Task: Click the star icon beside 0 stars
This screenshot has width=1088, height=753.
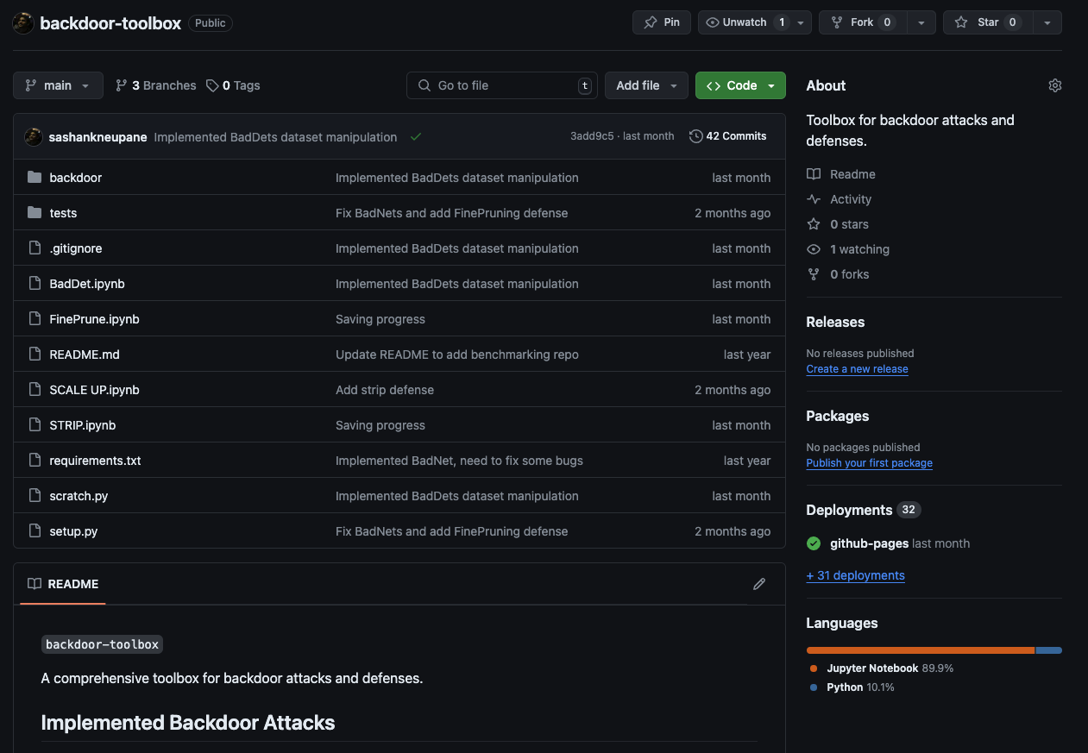Action: pyautogui.click(x=814, y=224)
